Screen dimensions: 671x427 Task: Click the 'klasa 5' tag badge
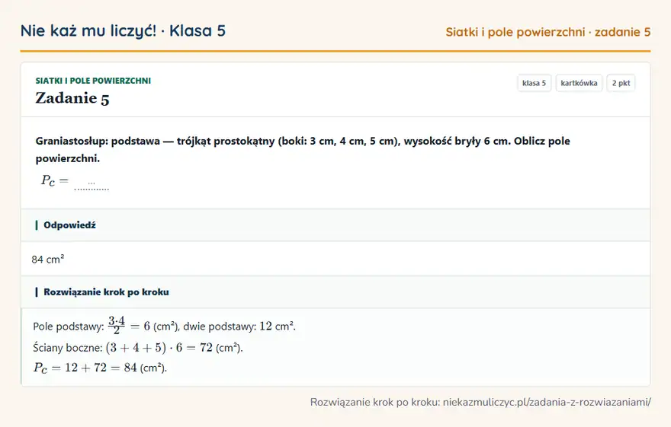coord(534,83)
